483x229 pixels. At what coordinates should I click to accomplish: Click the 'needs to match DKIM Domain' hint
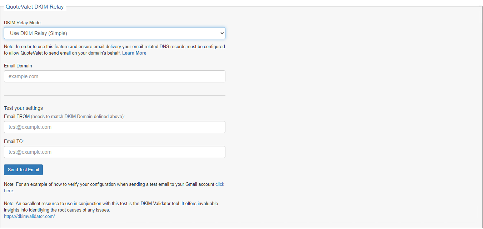[x=78, y=117]
